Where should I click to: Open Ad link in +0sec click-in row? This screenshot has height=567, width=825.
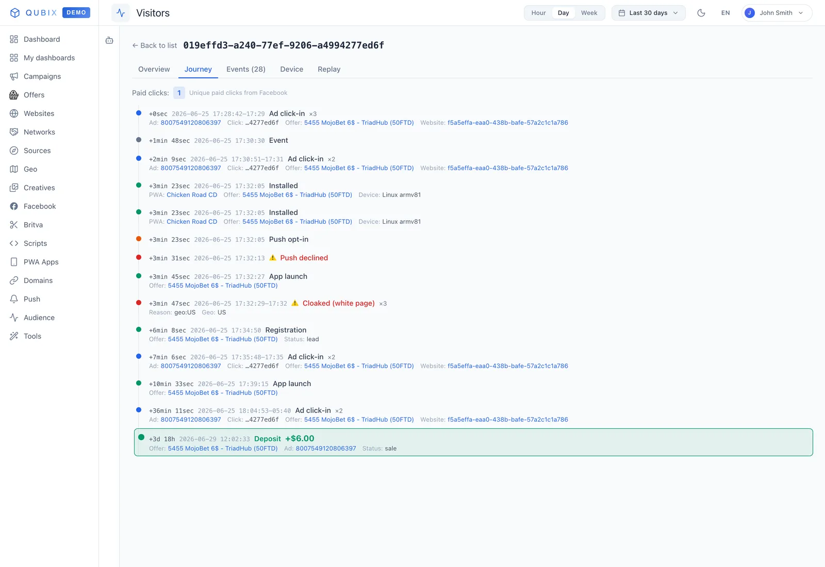click(191, 123)
